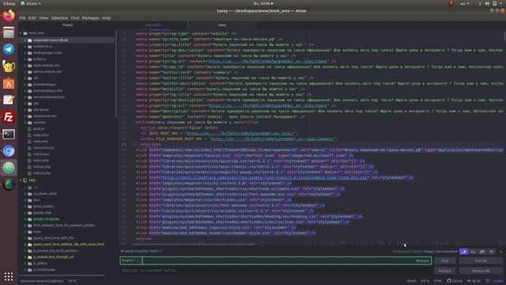The width and height of the screenshot is (506, 285).
Task: Click the 1 update package indicator
Action: coord(494,281)
